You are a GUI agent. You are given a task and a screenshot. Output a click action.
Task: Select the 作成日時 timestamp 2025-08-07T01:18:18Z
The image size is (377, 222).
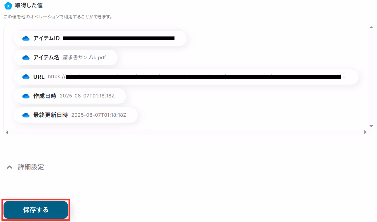point(87,96)
